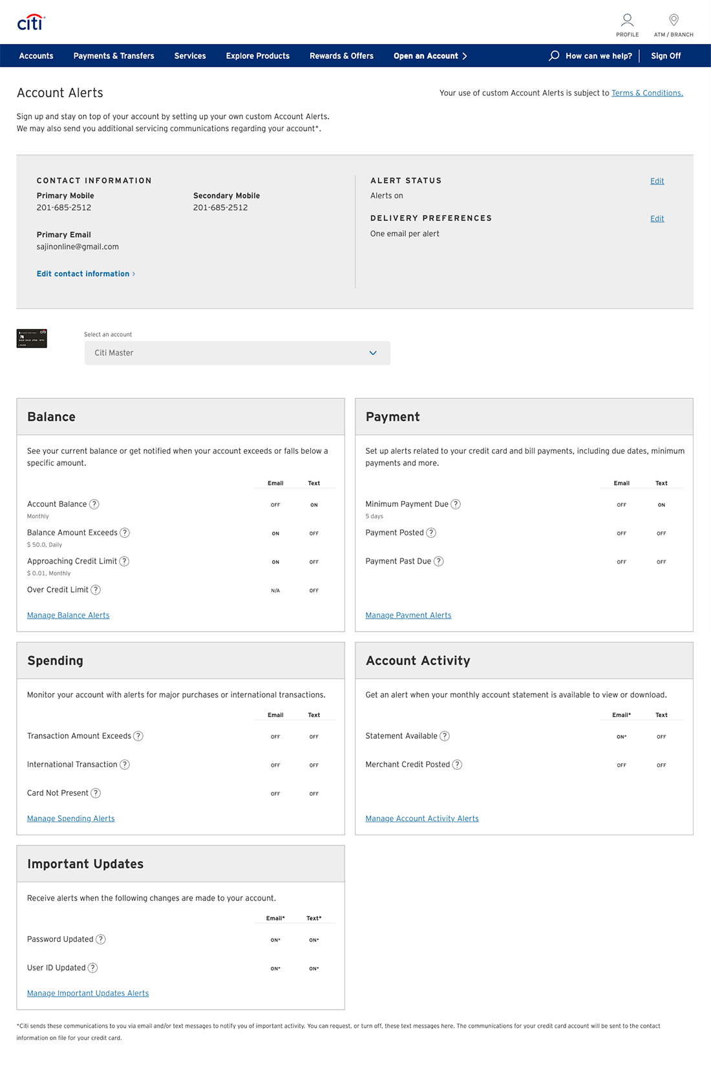
Task: Click help icon next to Over Credit Limit
Action: (96, 590)
